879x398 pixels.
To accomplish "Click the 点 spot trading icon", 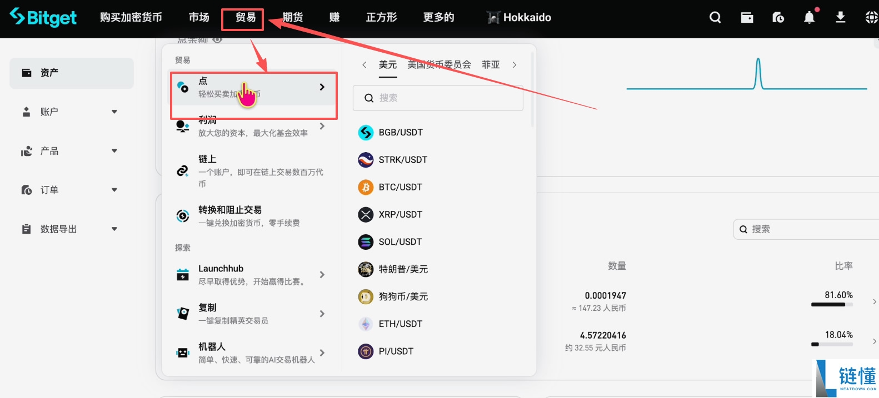I will 183,87.
